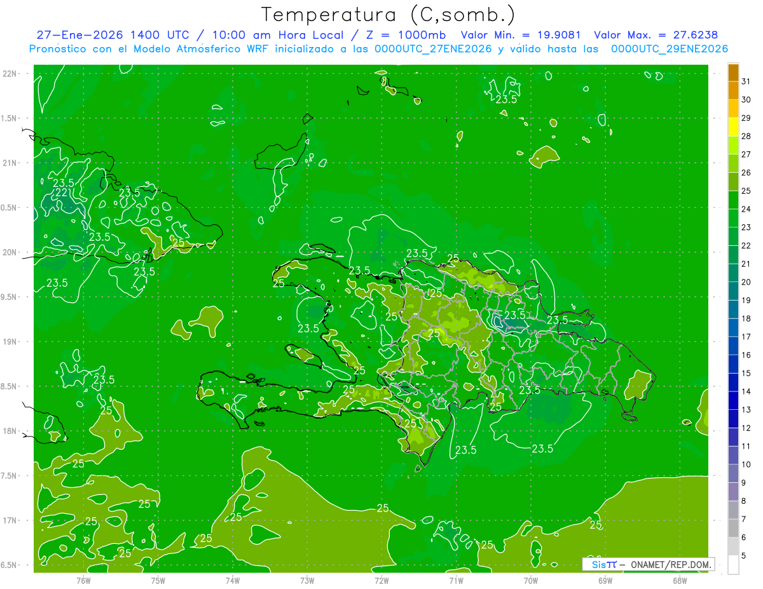Click the '8' color scale label

[743, 501]
